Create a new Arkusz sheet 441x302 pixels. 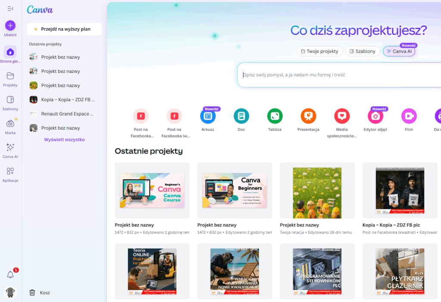[208, 116]
